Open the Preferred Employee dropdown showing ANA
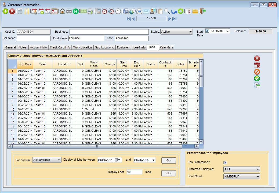 [x=241, y=169]
